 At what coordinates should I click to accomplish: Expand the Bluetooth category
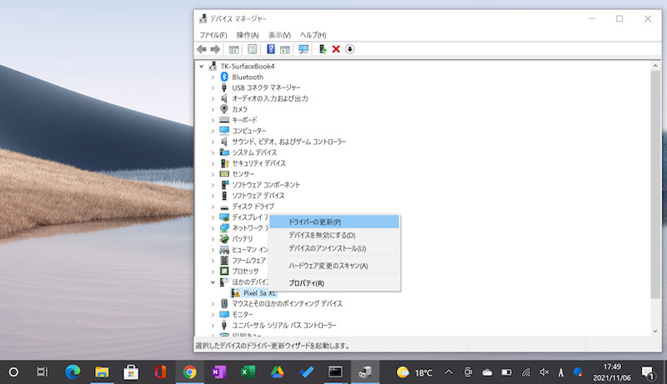point(213,77)
